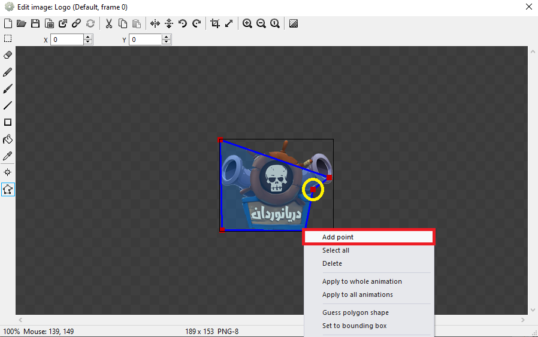Viewport: 538px width, 337px height.
Task: Choose Delete from context menu
Action: [369, 263]
